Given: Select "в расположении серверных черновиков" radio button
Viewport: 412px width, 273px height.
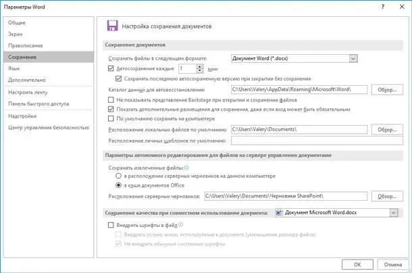Looking at the screenshot, I should point(119,176).
